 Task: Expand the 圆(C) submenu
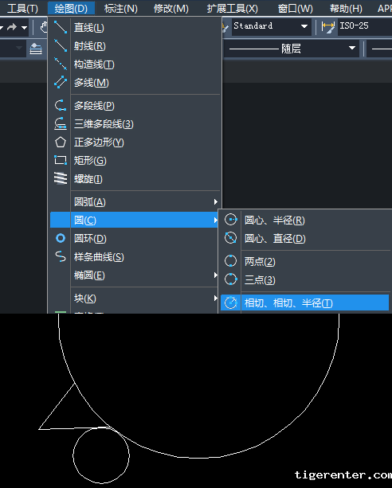tap(134, 220)
